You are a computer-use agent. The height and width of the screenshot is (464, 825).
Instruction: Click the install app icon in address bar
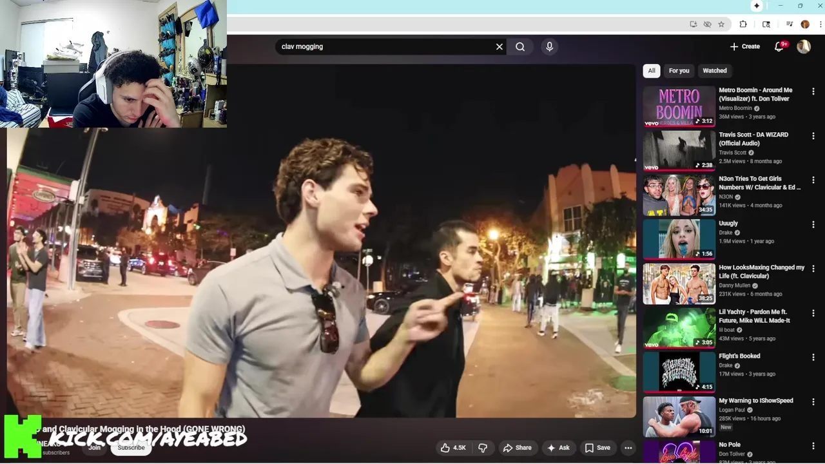tap(694, 24)
